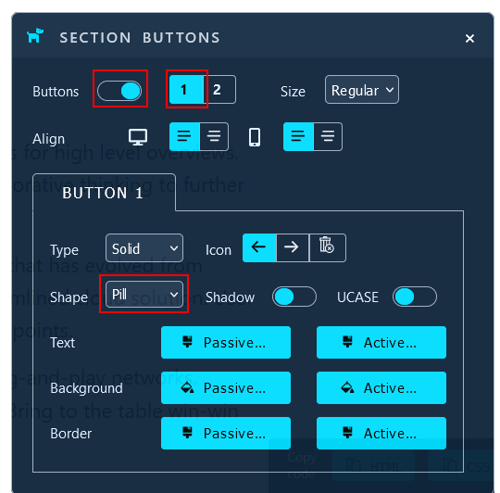Switch to button number 2

(x=219, y=90)
